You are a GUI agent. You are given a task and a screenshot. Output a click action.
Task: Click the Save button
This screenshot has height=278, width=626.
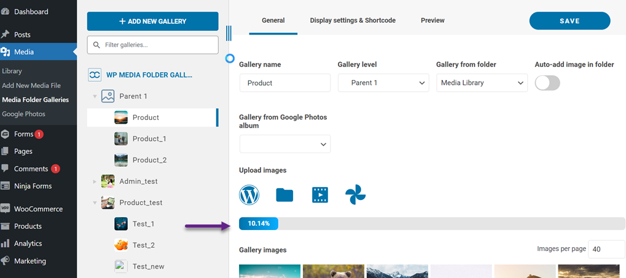coord(569,21)
